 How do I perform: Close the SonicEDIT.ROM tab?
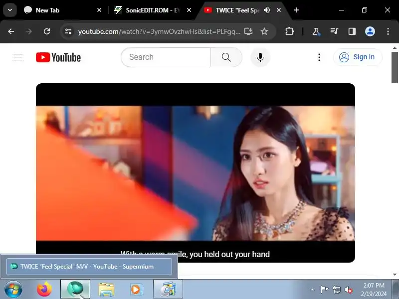(x=189, y=10)
